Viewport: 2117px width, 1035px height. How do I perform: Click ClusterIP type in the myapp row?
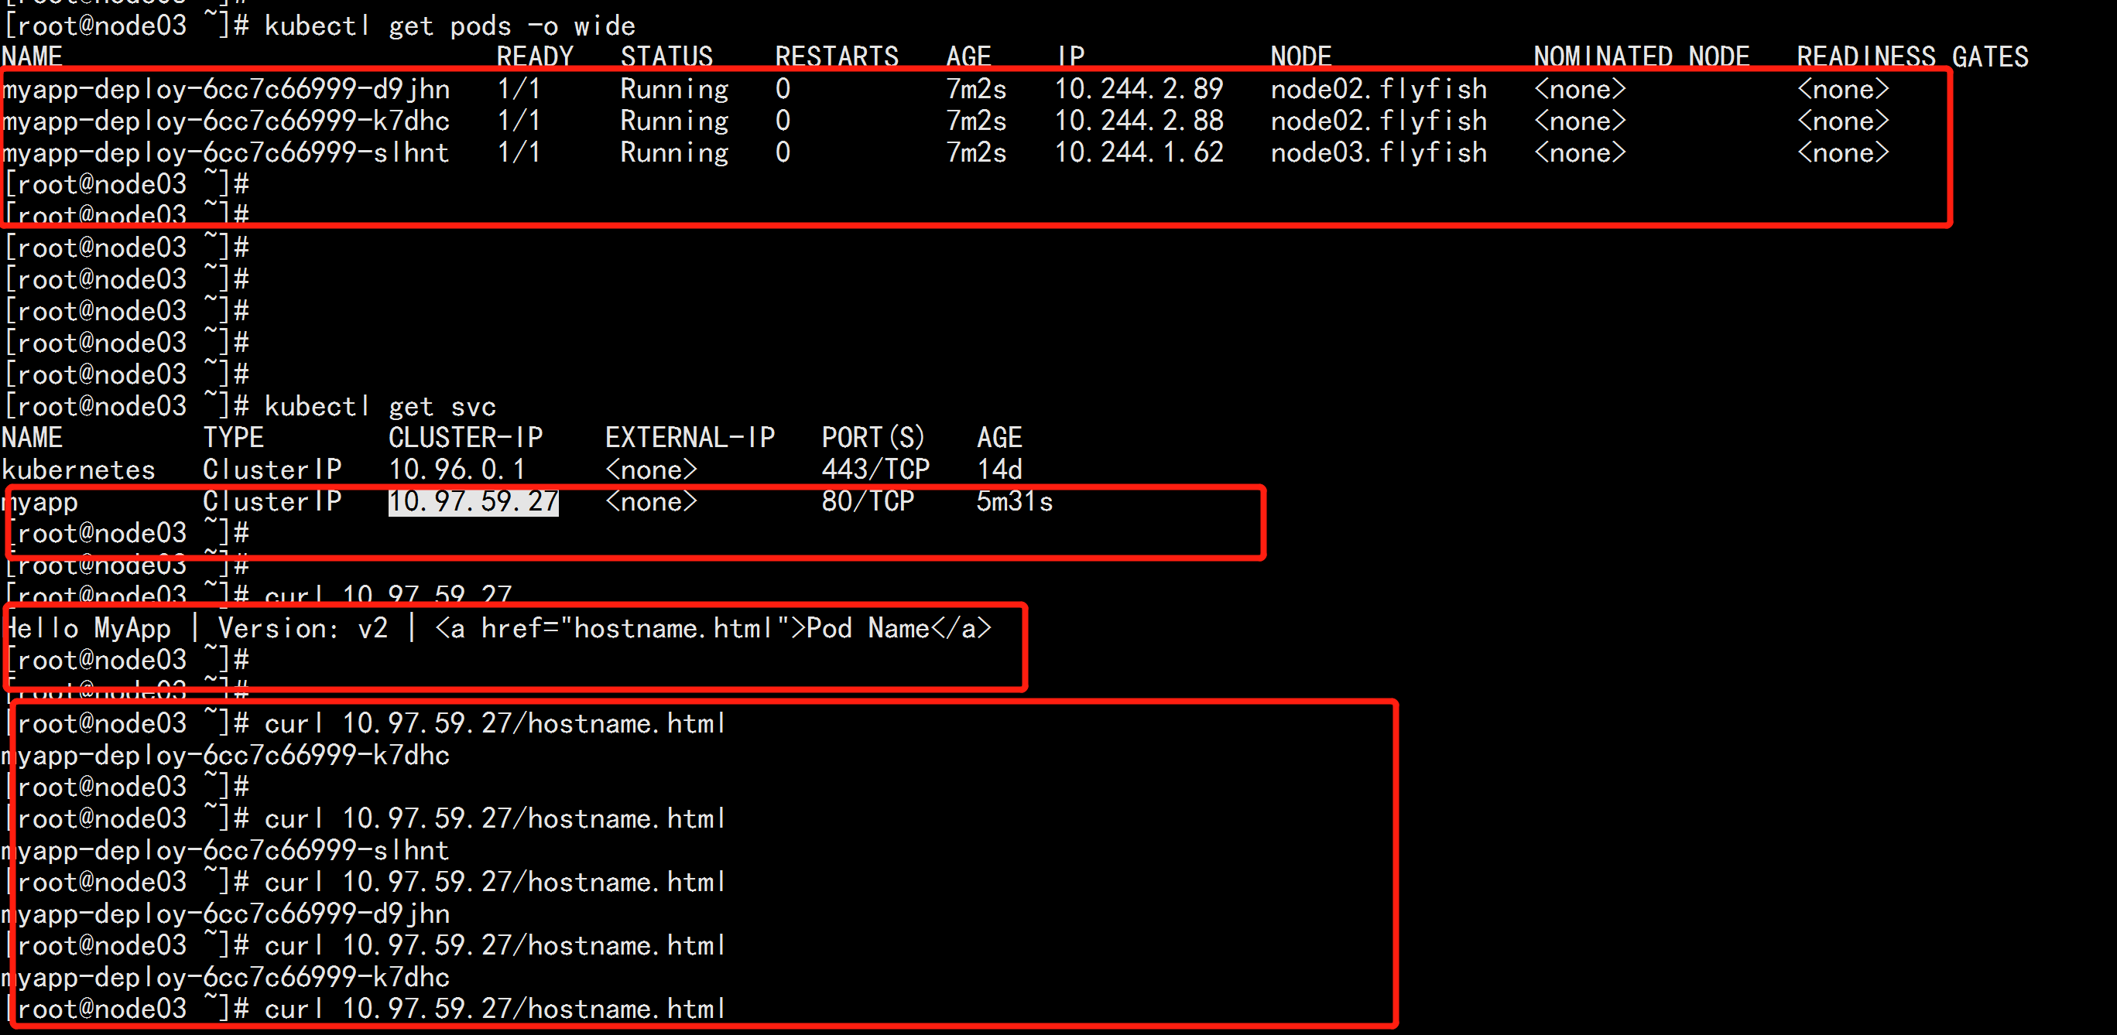click(272, 502)
